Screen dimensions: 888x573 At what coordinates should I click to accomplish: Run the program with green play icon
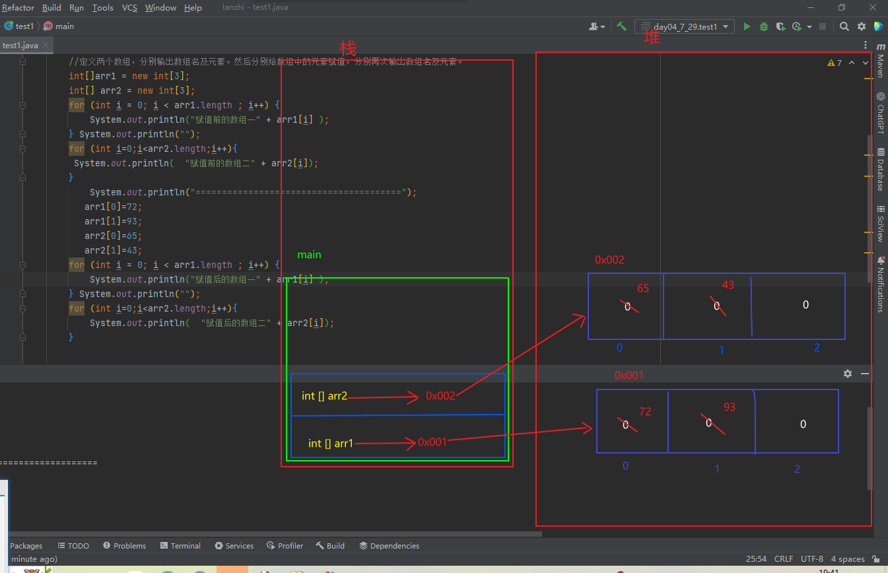tap(747, 26)
